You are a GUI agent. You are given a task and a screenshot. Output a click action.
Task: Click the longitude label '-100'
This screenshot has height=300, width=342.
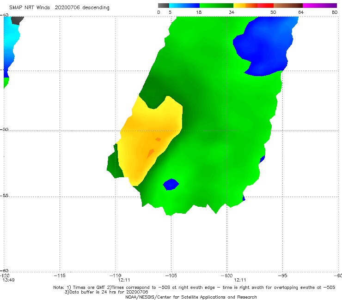pyautogui.click(x=226, y=276)
